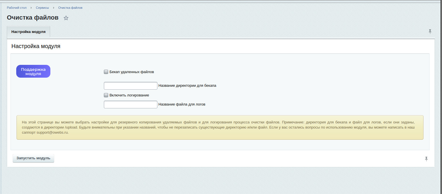Click the Название файла для логов label
Viewport: 442px width, 194px height.
pyautogui.click(x=182, y=104)
